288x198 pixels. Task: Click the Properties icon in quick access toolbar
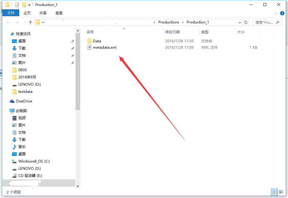17,5
